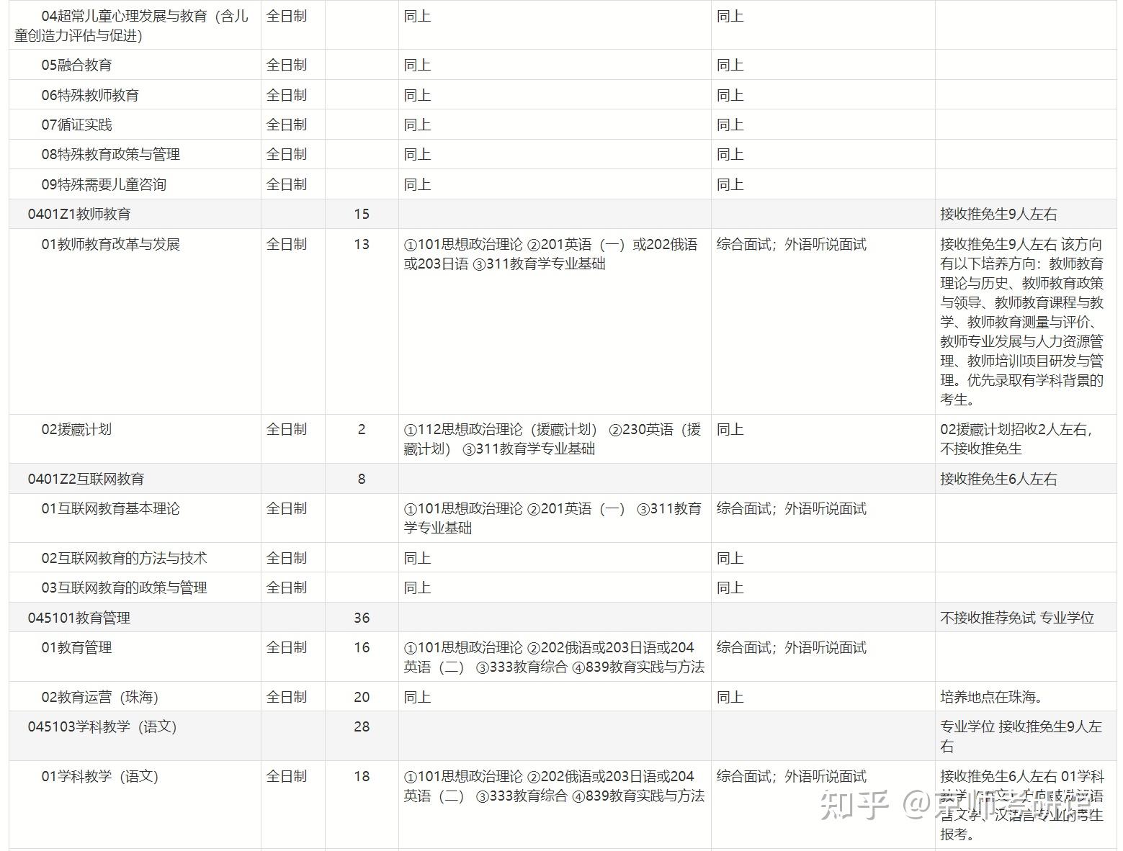Click the text '06特殊教师教育'
The width and height of the screenshot is (1123, 851).
click(90, 95)
